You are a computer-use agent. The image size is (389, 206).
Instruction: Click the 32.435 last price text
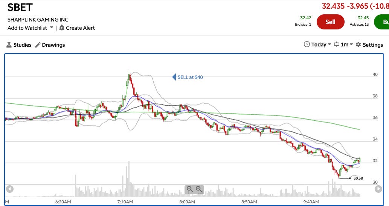pos(333,6)
